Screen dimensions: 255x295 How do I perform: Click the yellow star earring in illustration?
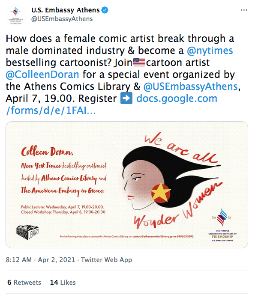click(x=160, y=193)
